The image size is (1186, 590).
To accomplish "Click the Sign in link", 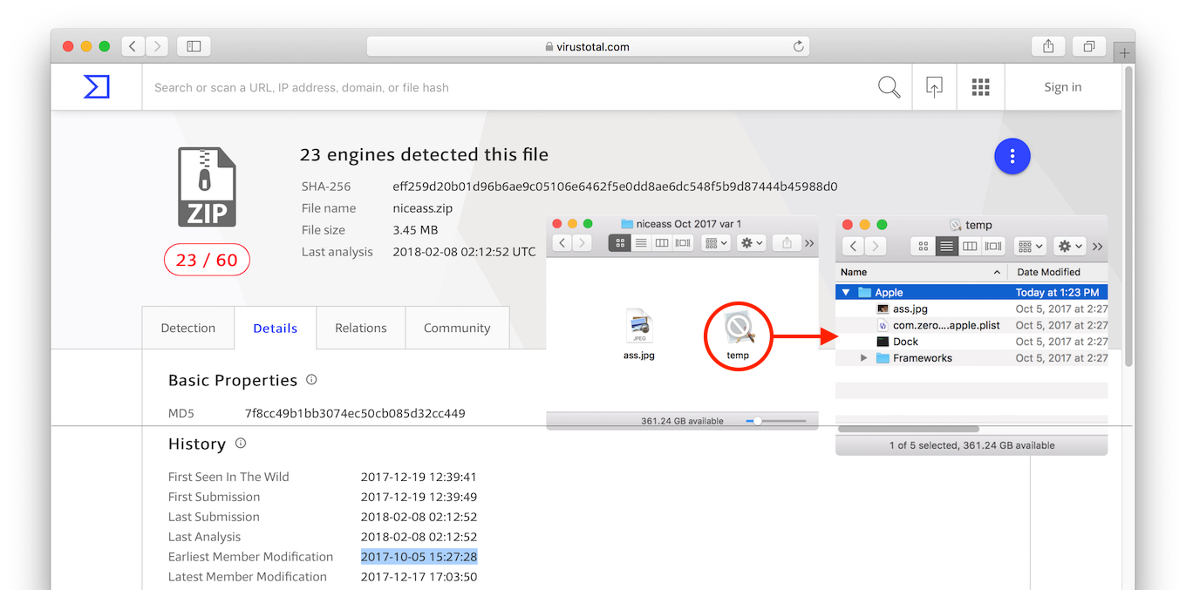I will [x=1062, y=87].
